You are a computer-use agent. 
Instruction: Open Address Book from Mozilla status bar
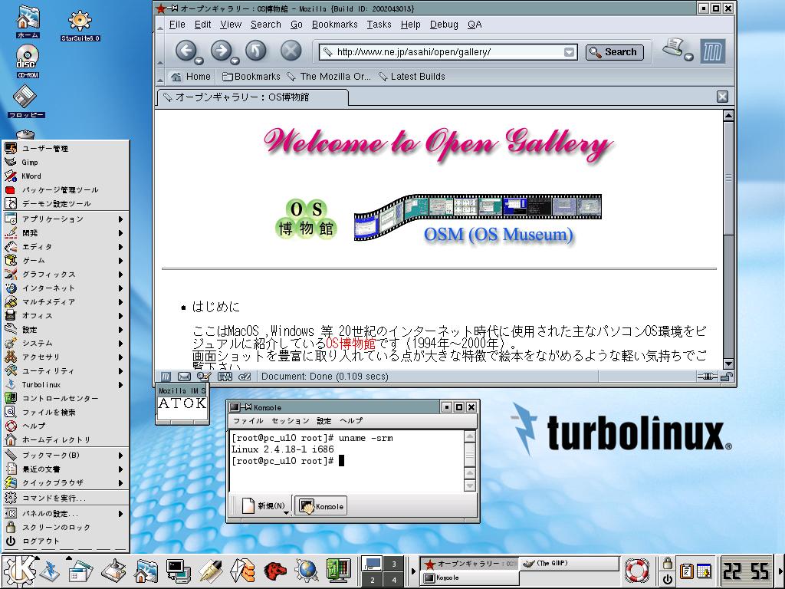pos(225,377)
